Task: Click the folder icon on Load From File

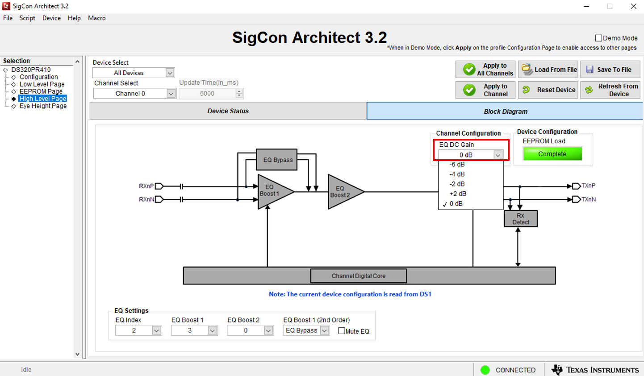Action: (x=527, y=70)
